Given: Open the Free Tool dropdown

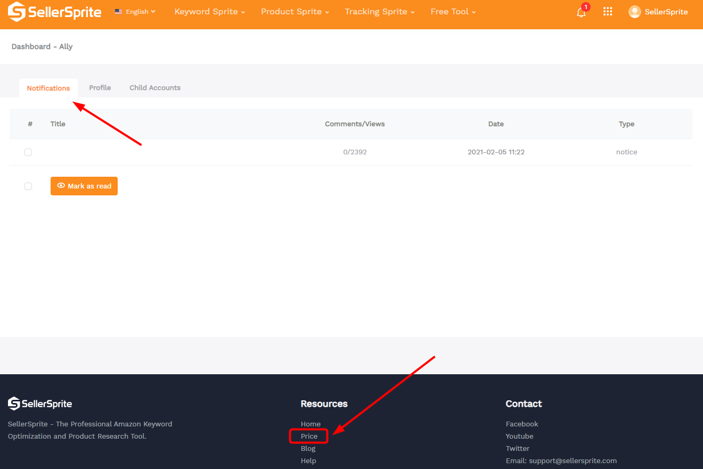Looking at the screenshot, I should click(453, 12).
